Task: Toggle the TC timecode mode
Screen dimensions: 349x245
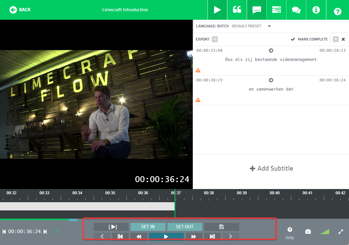Action: click(57, 231)
